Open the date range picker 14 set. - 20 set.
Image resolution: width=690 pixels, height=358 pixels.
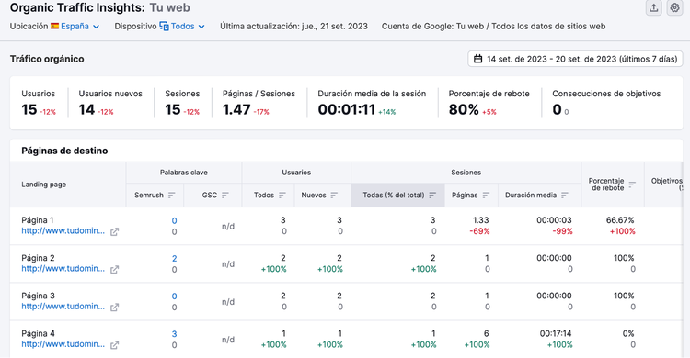click(x=575, y=59)
